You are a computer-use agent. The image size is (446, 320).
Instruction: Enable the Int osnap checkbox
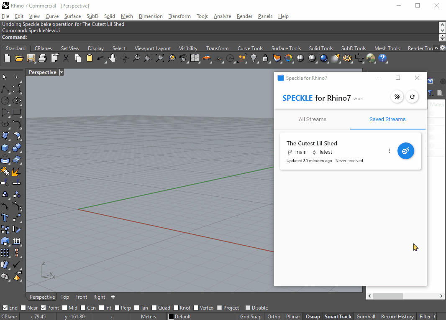point(101,308)
